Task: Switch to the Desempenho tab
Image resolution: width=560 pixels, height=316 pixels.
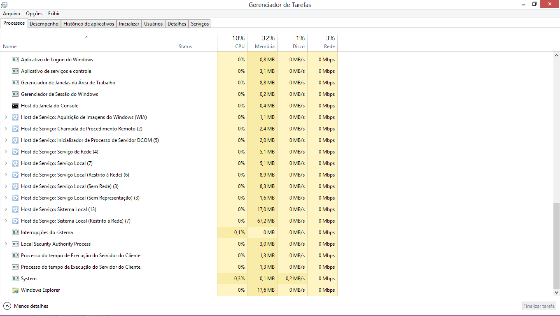Action: [44, 24]
